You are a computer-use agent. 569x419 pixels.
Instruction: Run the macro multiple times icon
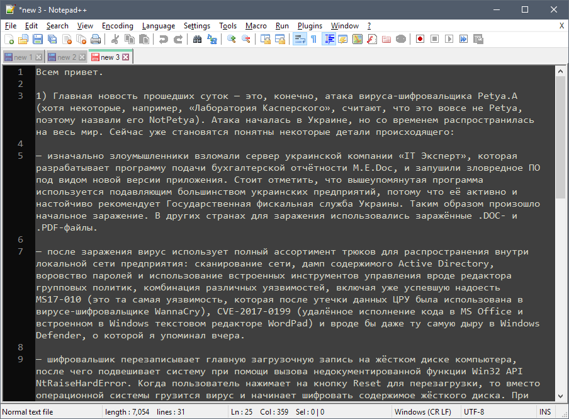[x=464, y=39]
